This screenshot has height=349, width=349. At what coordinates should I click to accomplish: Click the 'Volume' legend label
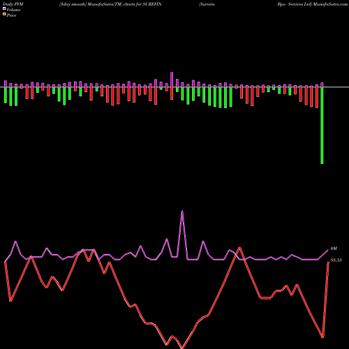[x=13, y=10]
